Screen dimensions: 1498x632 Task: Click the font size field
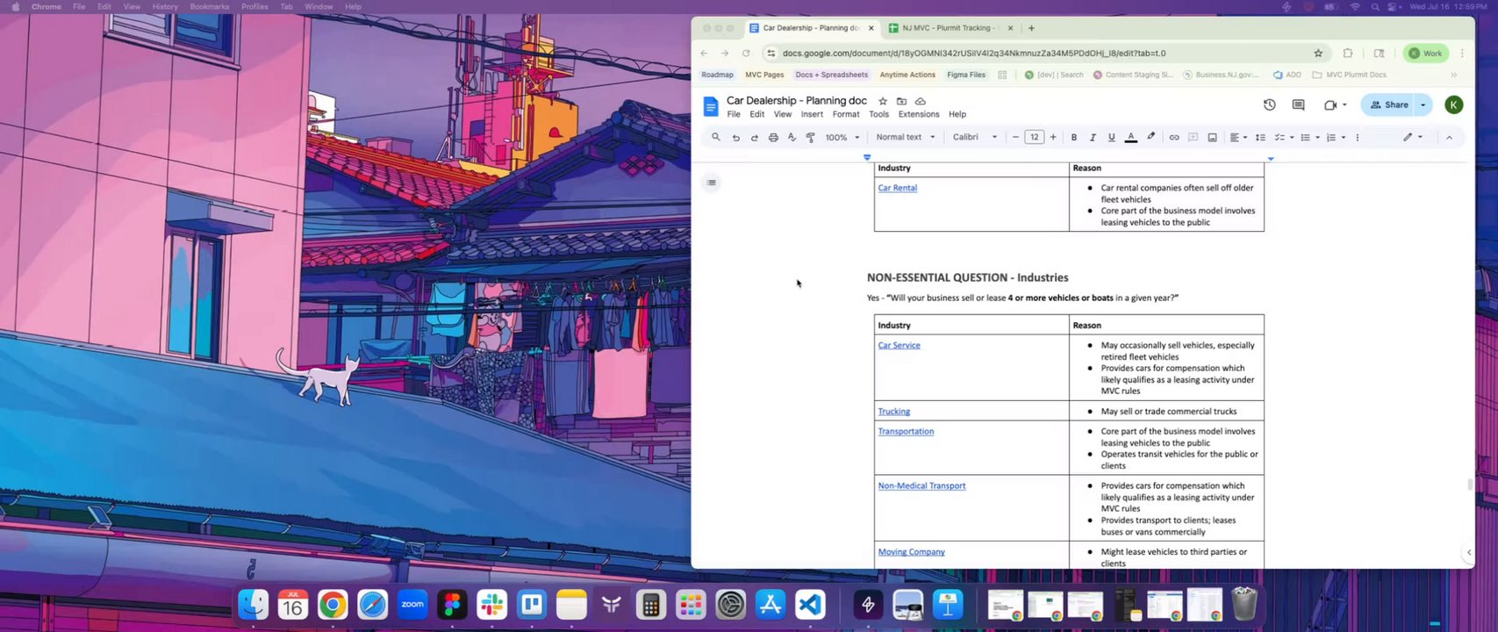pyautogui.click(x=1035, y=137)
